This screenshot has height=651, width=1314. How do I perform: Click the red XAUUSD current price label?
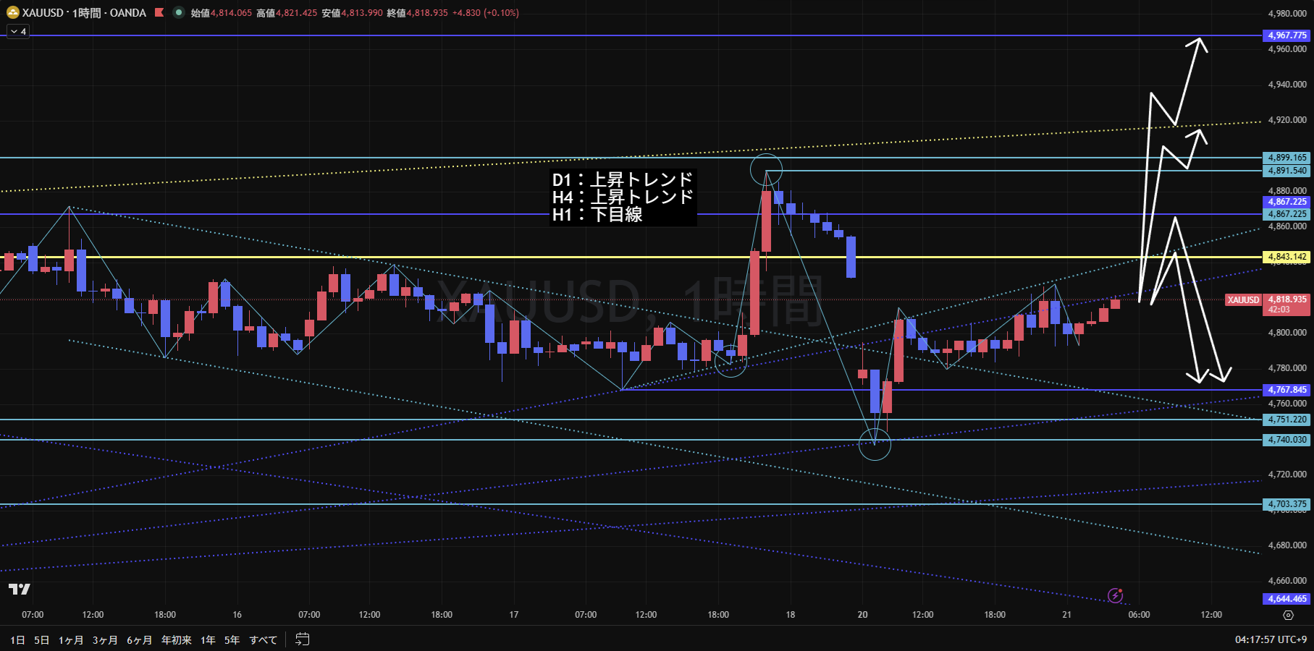[x=1267, y=304]
